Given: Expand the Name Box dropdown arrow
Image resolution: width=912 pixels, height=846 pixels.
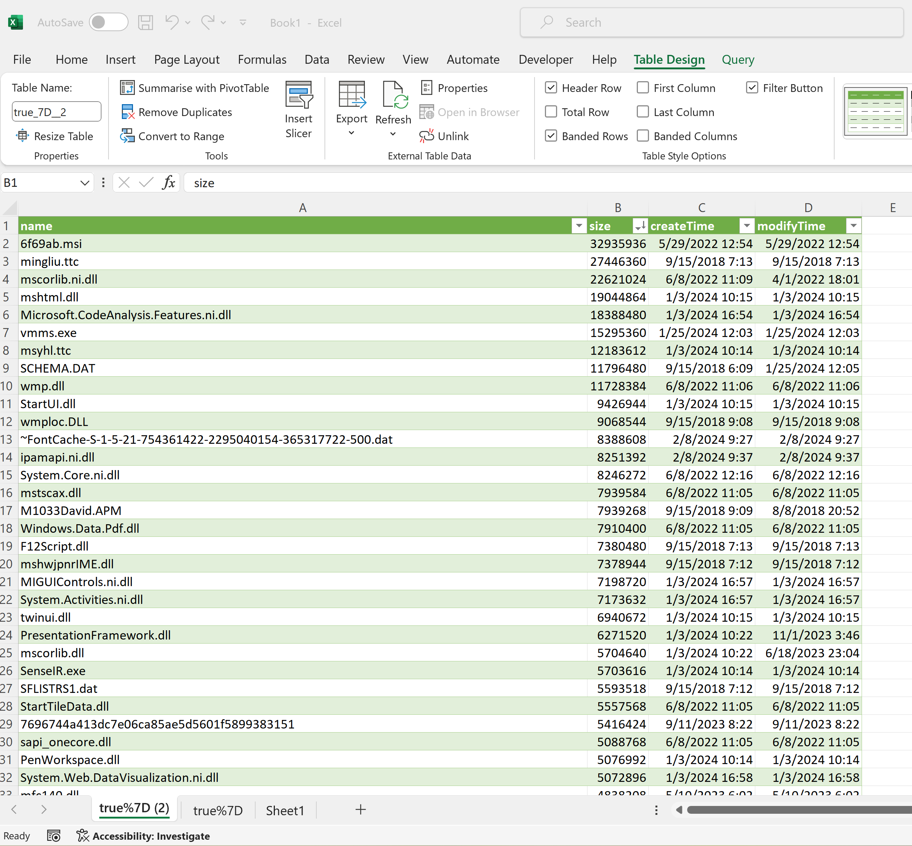Looking at the screenshot, I should pyautogui.click(x=84, y=183).
